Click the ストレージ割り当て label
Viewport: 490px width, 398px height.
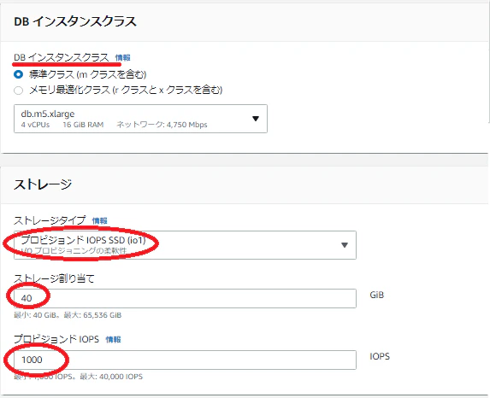[x=54, y=278]
